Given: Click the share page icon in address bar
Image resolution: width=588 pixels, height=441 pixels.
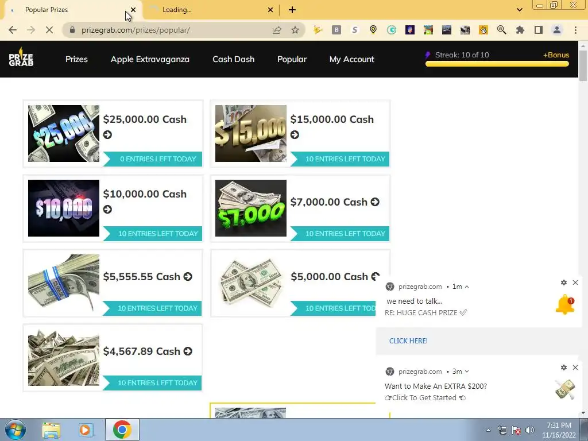Looking at the screenshot, I should coord(277,30).
